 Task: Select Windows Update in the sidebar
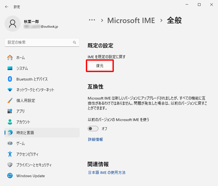coord(42,176)
